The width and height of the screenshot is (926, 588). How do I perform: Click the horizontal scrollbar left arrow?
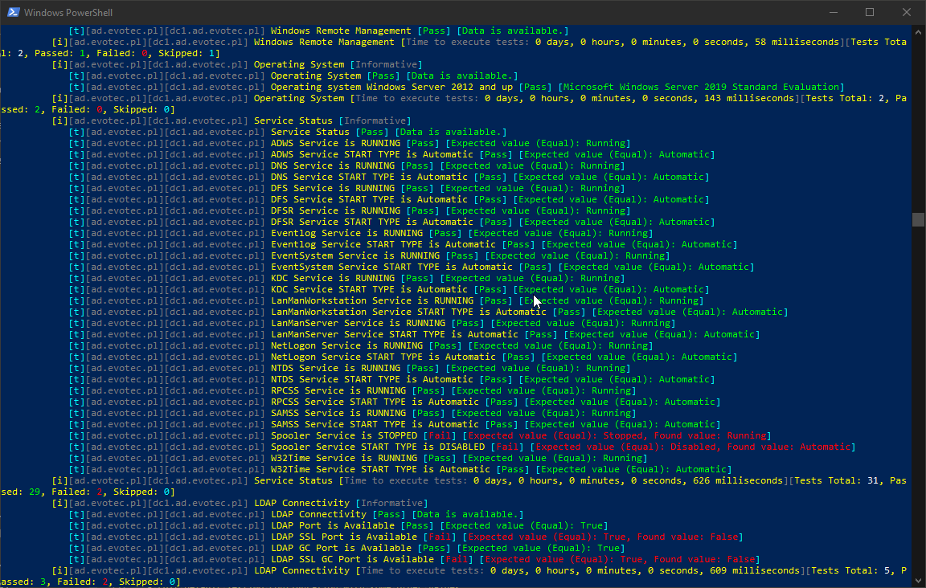point(5,587)
